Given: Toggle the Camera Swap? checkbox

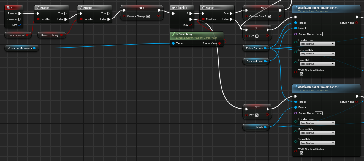Looking at the screenshot, I should click(x=269, y=16).
